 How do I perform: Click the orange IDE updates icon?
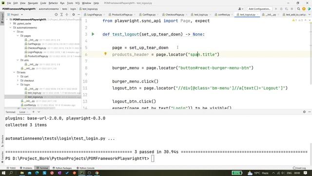tap(304, 9)
